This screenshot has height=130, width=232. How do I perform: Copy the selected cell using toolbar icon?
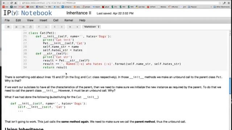pos(24,27)
